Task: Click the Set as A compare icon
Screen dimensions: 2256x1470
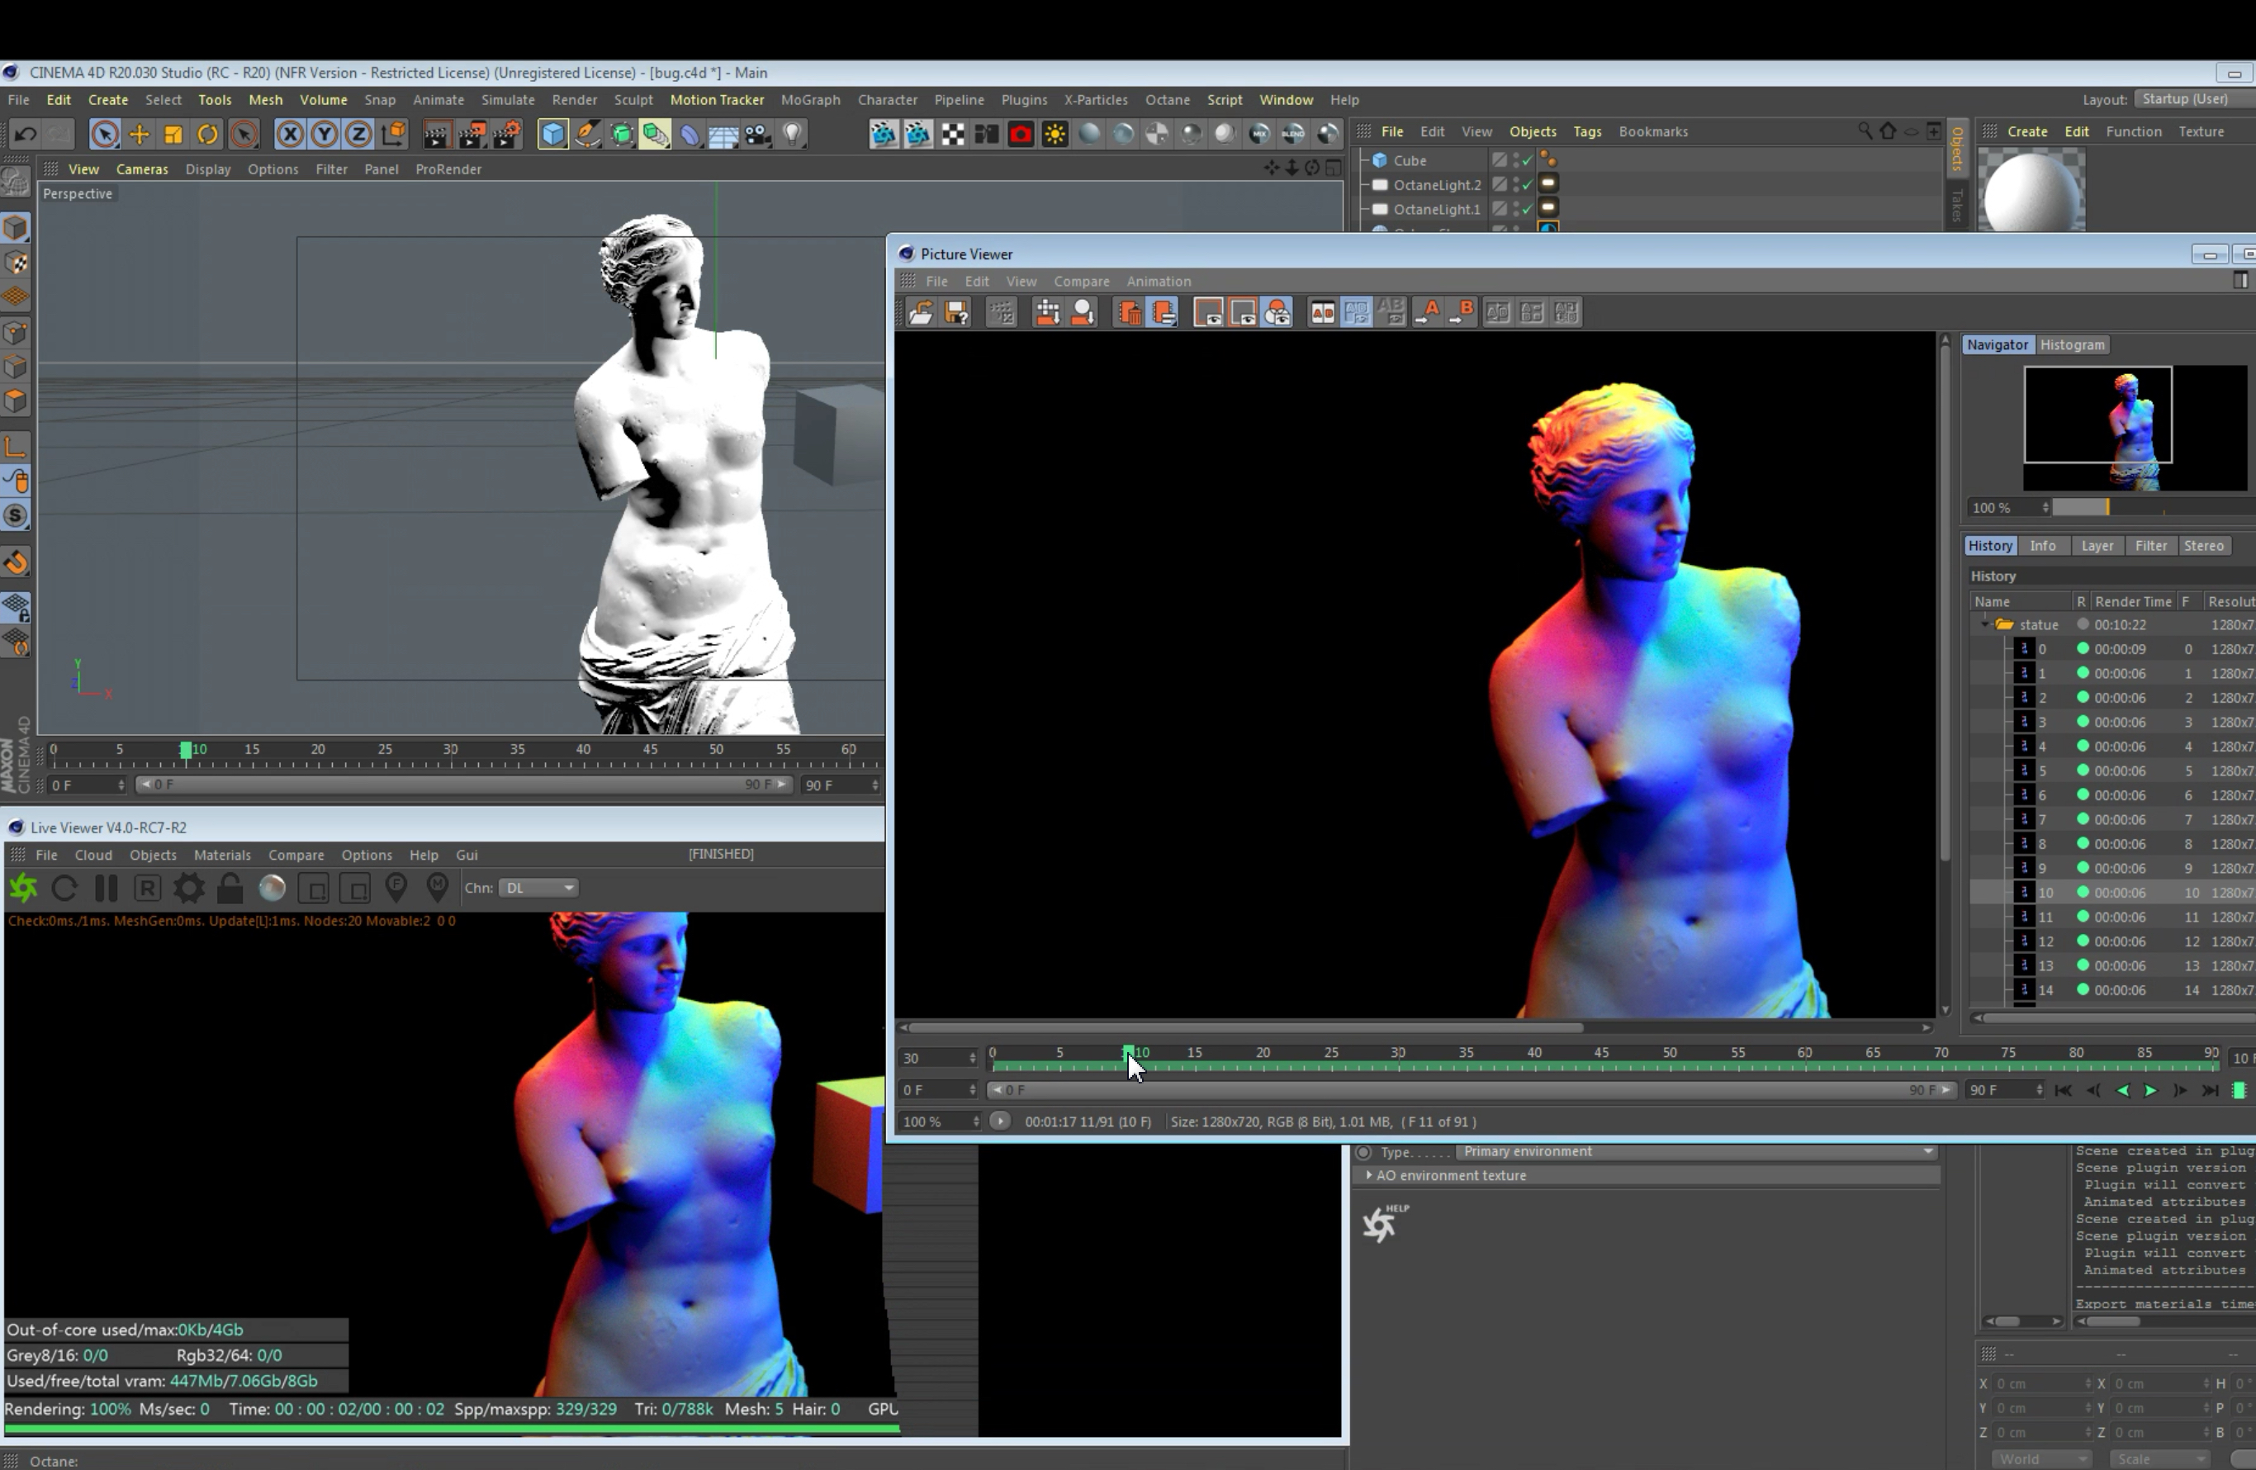Action: (1428, 313)
